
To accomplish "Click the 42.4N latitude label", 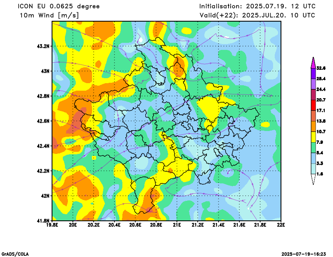I will [x=43, y=146].
